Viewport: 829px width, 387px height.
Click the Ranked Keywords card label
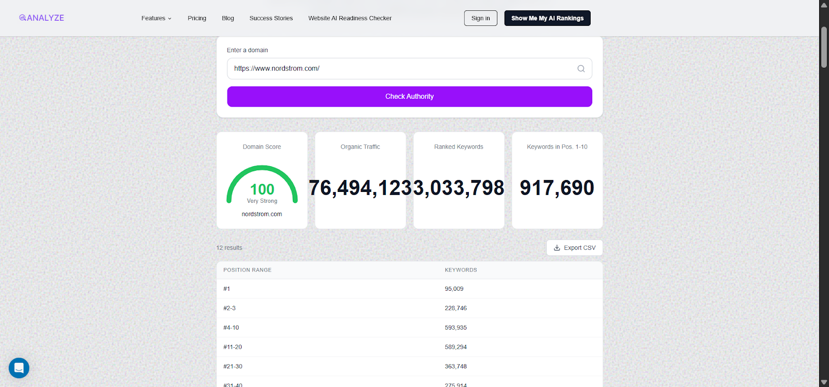pyautogui.click(x=459, y=147)
